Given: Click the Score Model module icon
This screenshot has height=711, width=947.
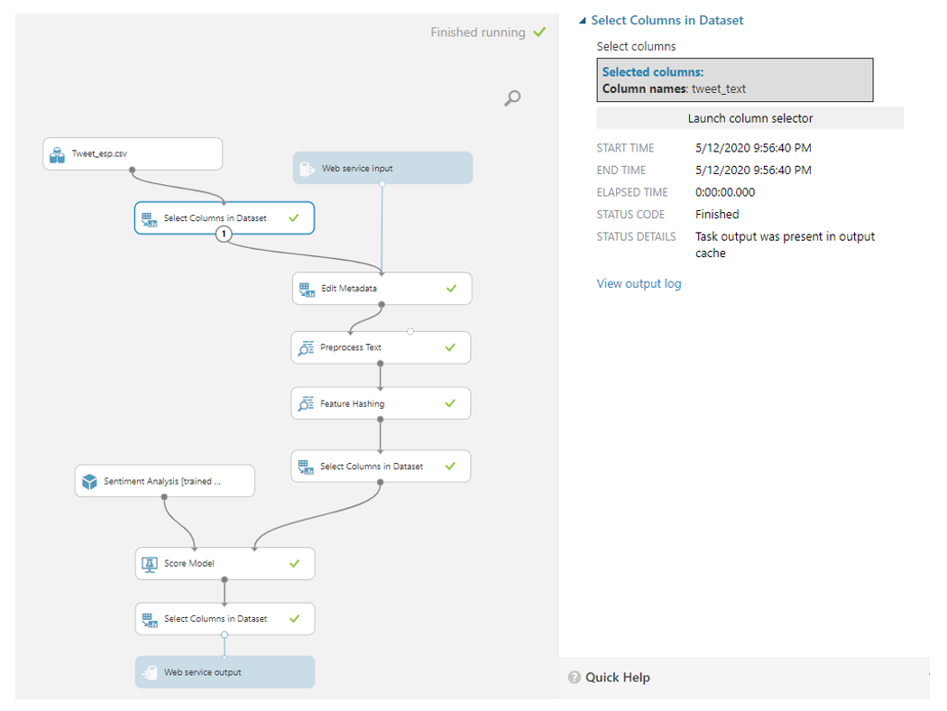Looking at the screenshot, I should [x=150, y=564].
